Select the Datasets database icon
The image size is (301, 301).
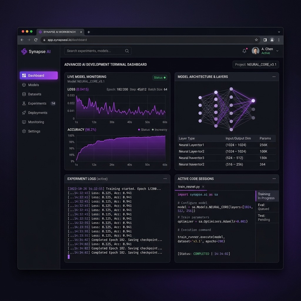[24, 94]
